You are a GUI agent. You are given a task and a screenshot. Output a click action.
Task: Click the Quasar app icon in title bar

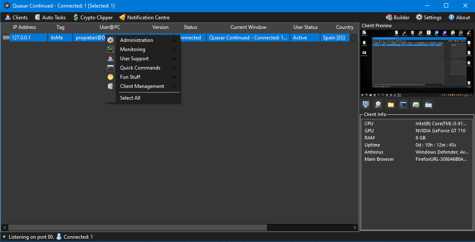(x=6, y=6)
